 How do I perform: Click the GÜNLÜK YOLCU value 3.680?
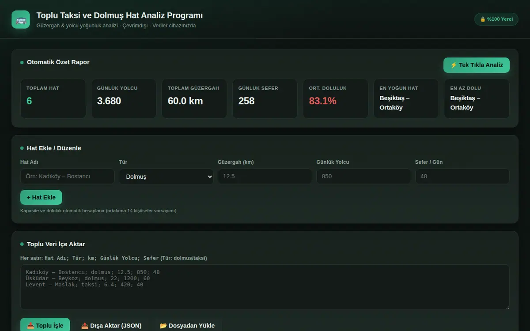coord(109,101)
